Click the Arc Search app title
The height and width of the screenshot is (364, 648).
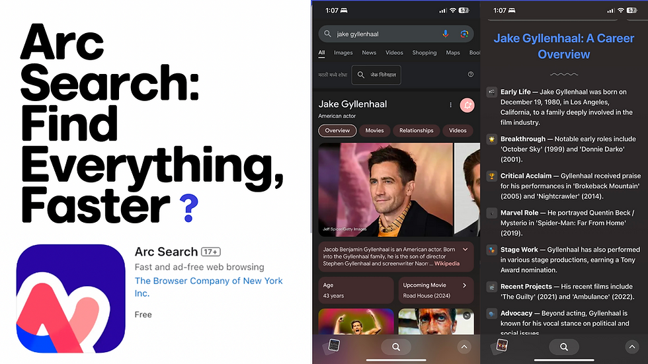166,252
